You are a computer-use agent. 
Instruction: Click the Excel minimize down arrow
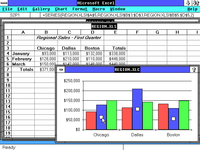point(188,3)
